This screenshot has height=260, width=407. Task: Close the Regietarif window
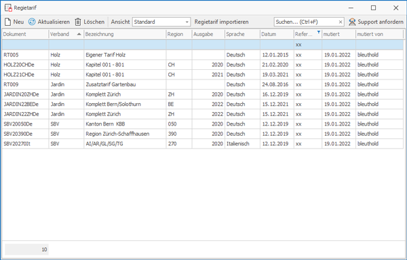pyautogui.click(x=395, y=7)
